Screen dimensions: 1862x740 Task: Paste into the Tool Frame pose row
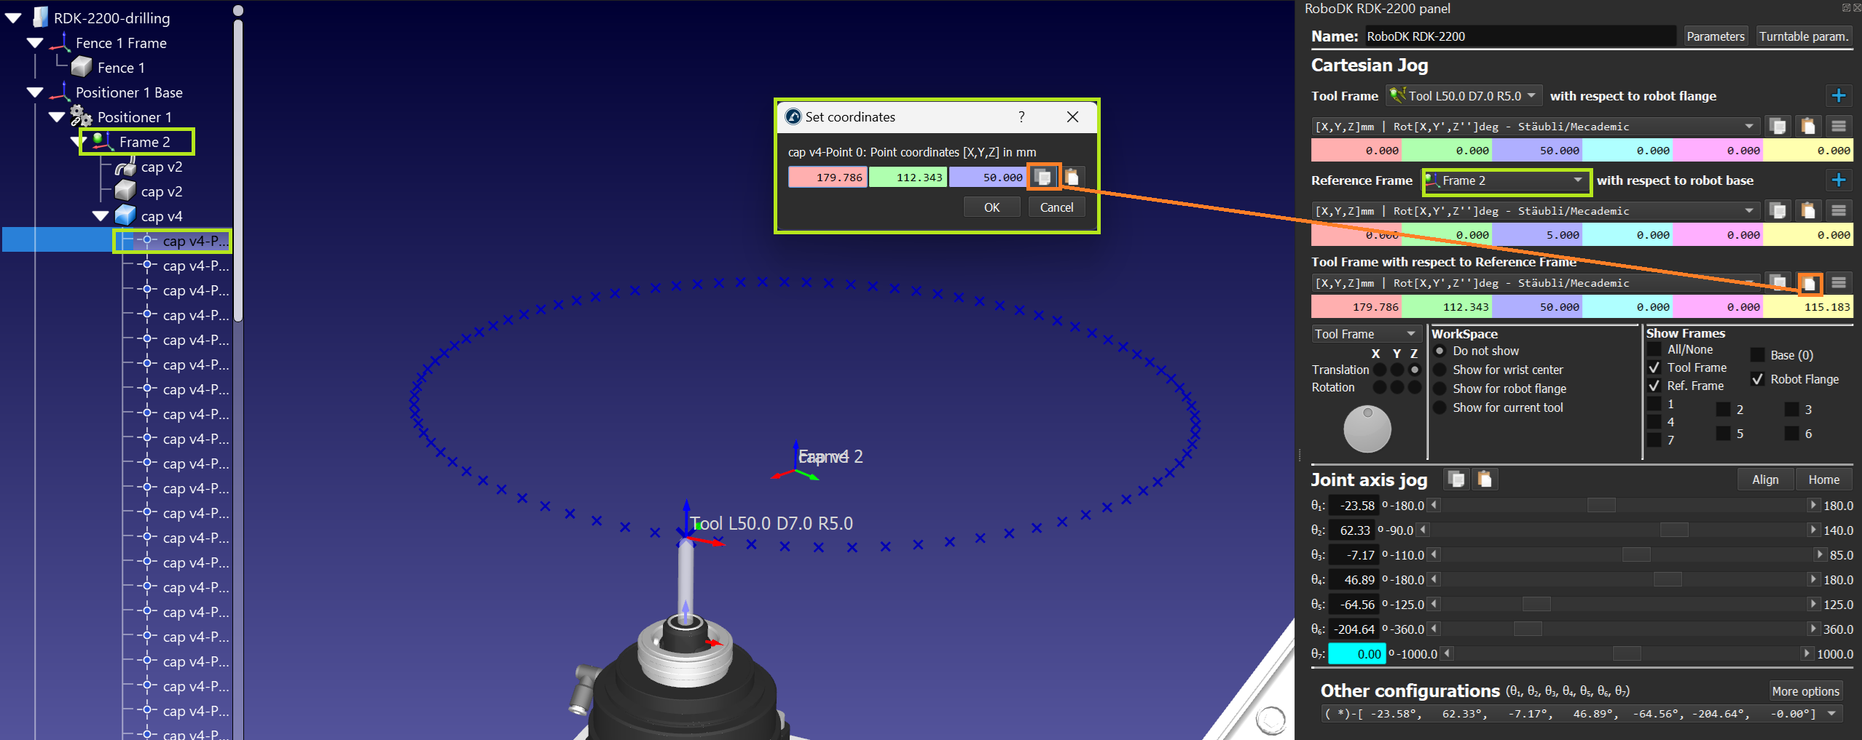pos(1808,126)
